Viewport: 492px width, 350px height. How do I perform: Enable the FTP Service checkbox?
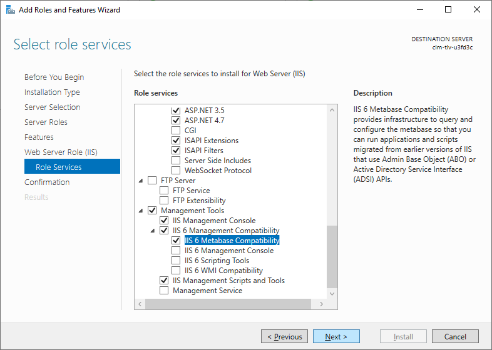(164, 191)
